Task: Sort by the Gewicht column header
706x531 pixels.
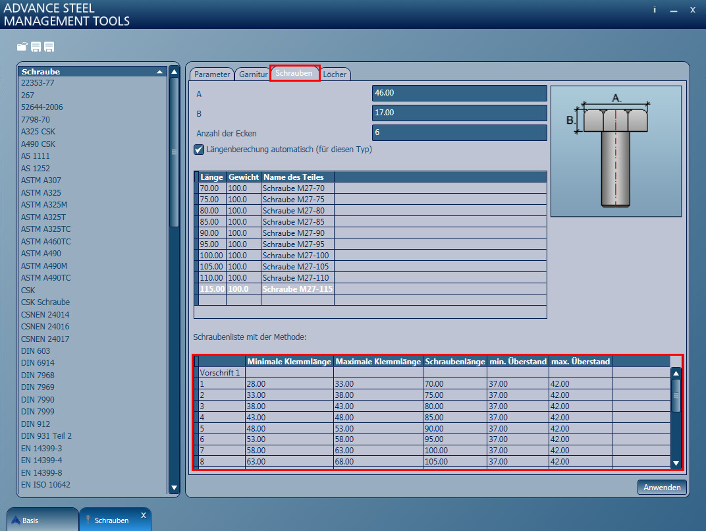Action: pyautogui.click(x=244, y=177)
